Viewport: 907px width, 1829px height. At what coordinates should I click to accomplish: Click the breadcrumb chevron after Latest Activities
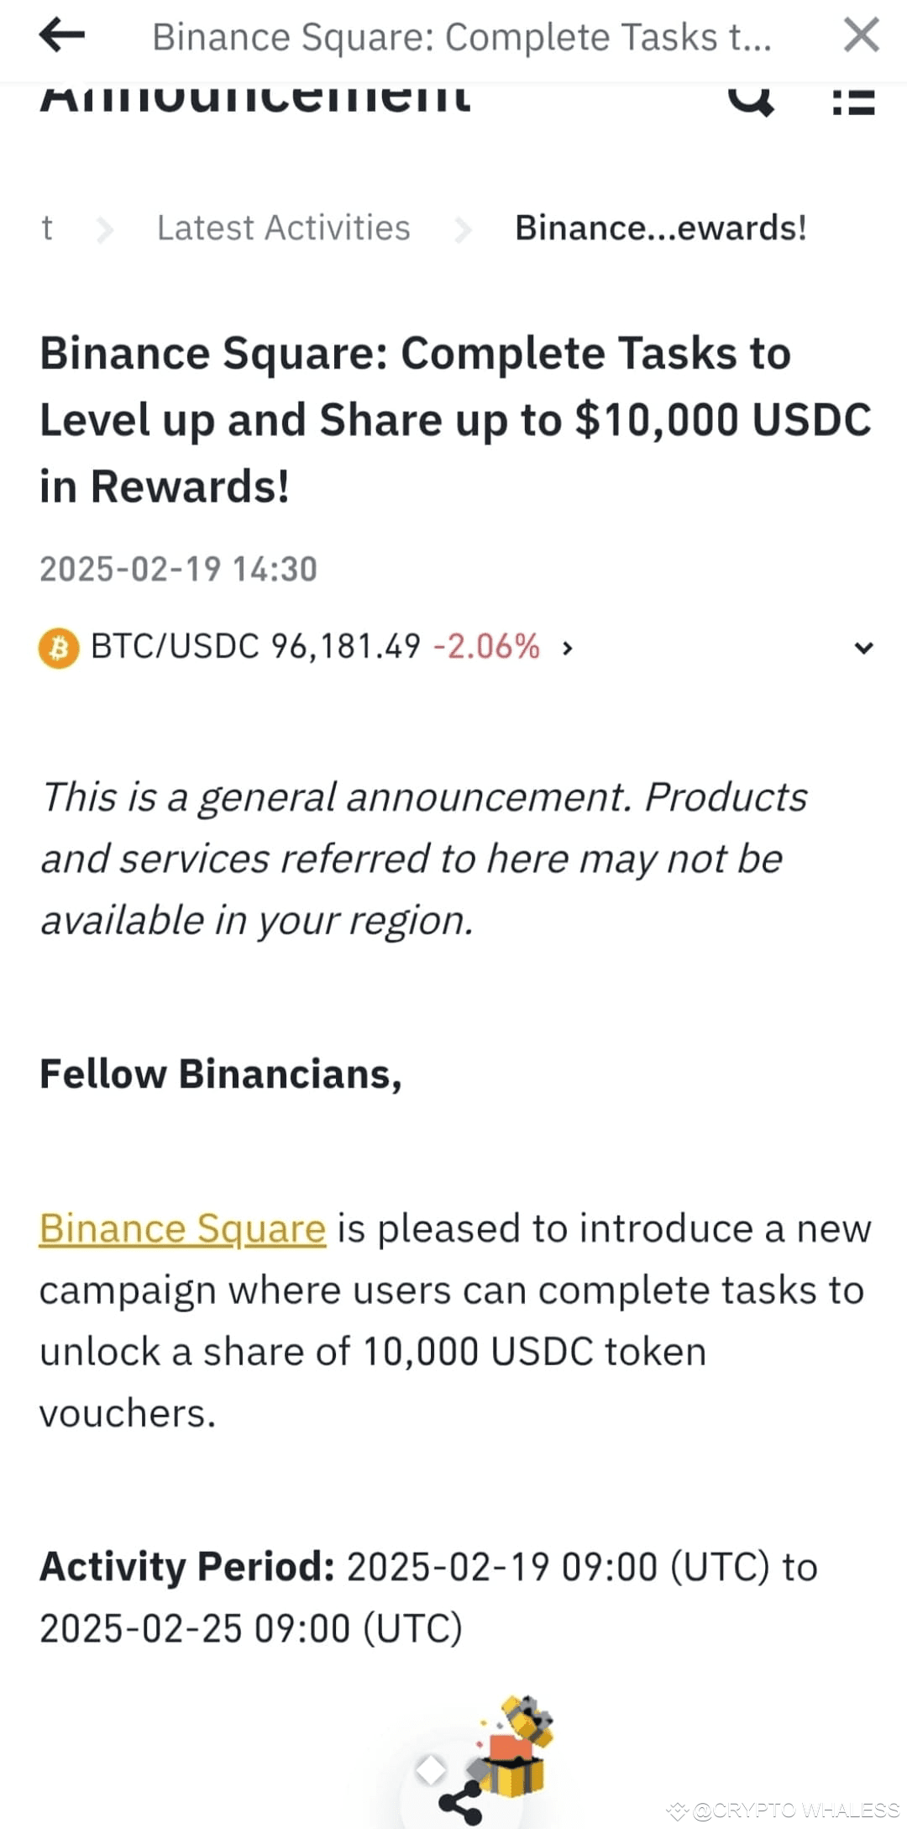[464, 228]
